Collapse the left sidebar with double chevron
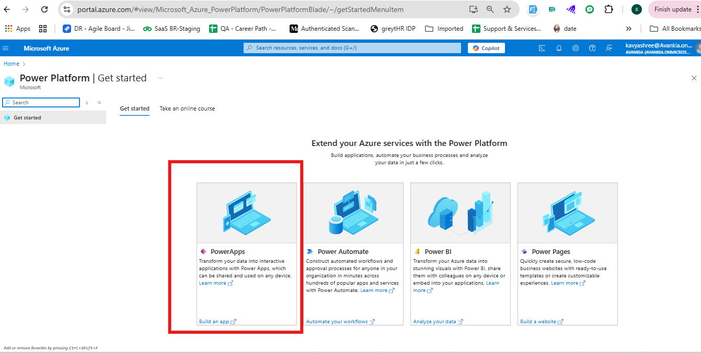 click(x=99, y=103)
